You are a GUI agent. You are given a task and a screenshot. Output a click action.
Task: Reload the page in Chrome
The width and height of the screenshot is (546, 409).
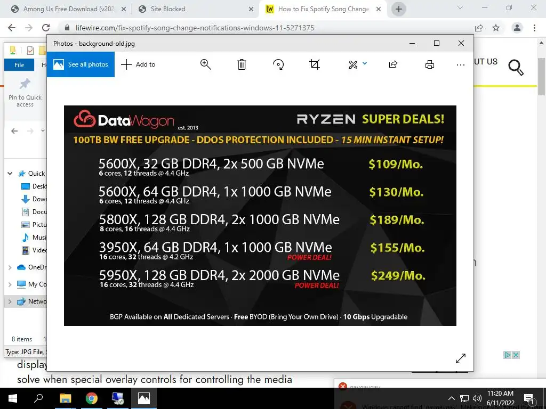46,28
